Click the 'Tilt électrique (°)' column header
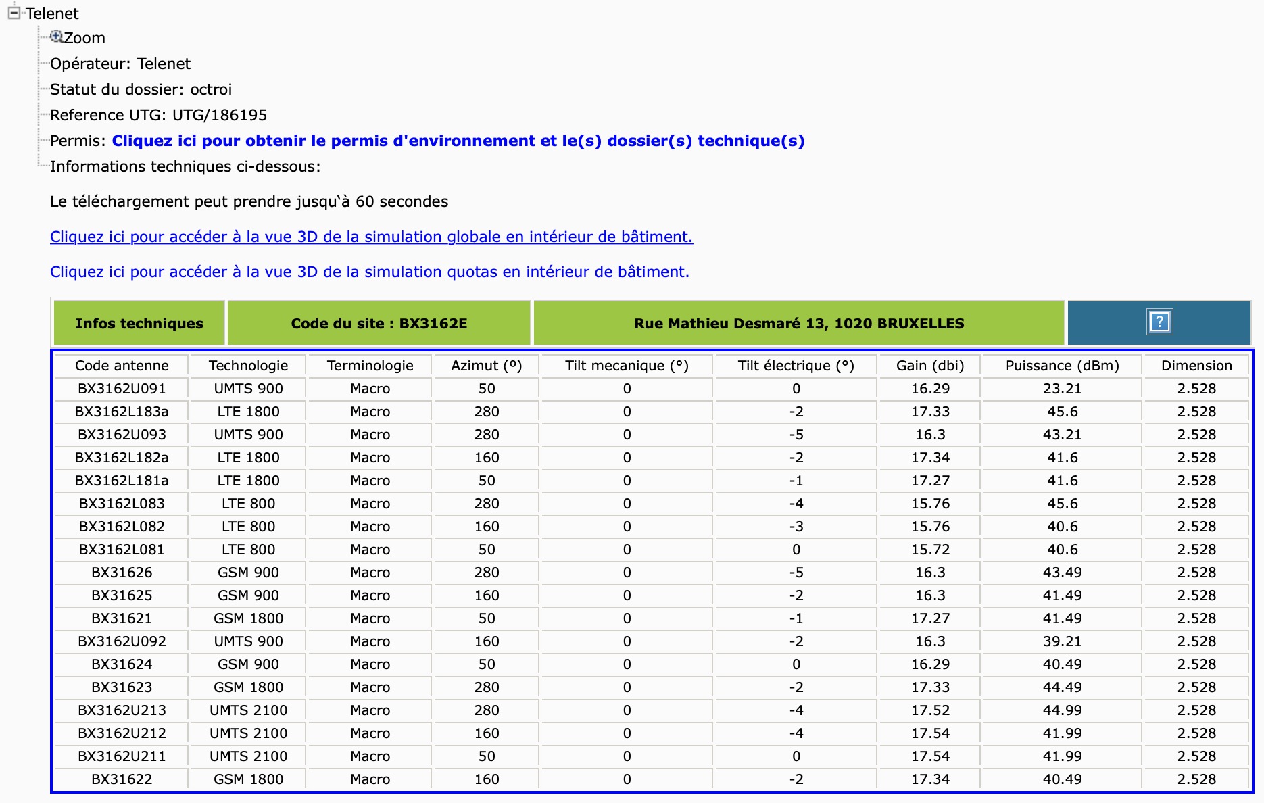 tap(796, 366)
